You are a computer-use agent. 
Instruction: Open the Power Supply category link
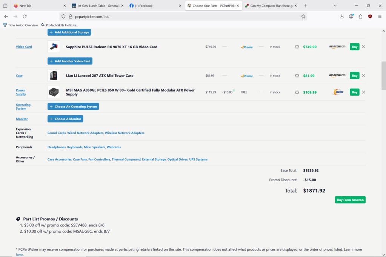coord(21,92)
